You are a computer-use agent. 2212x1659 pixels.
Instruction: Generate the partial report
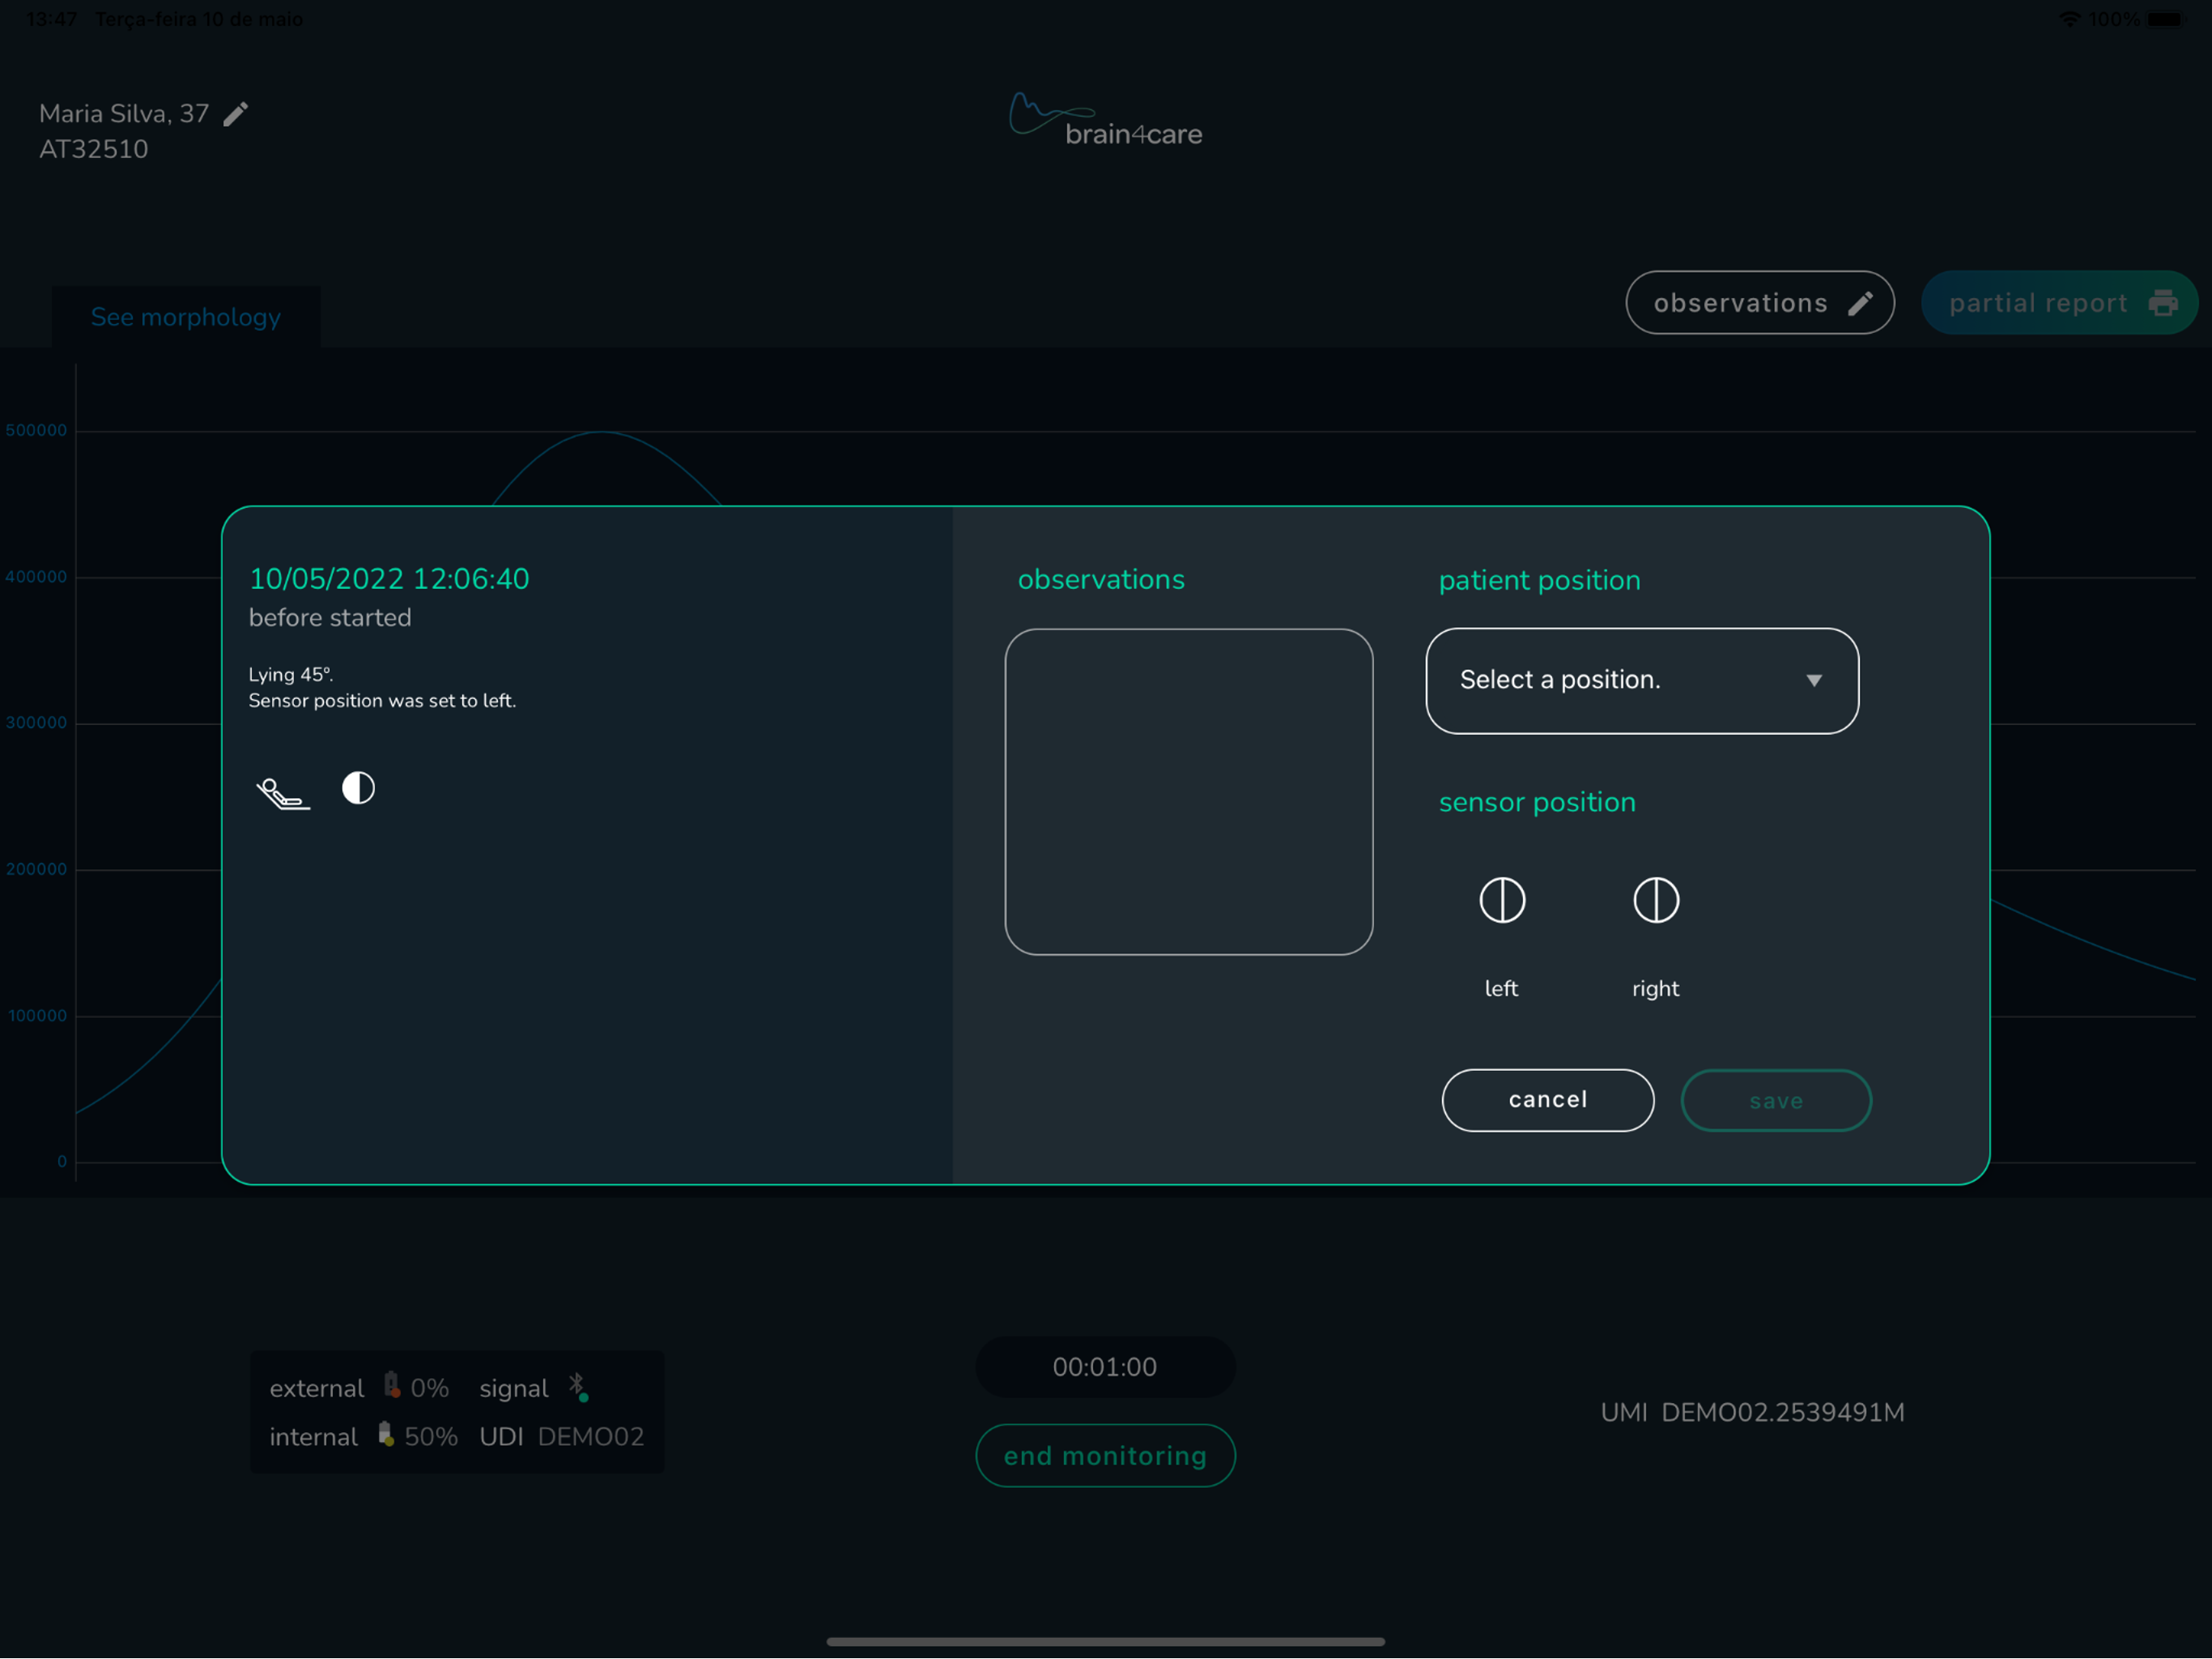tap(2059, 302)
